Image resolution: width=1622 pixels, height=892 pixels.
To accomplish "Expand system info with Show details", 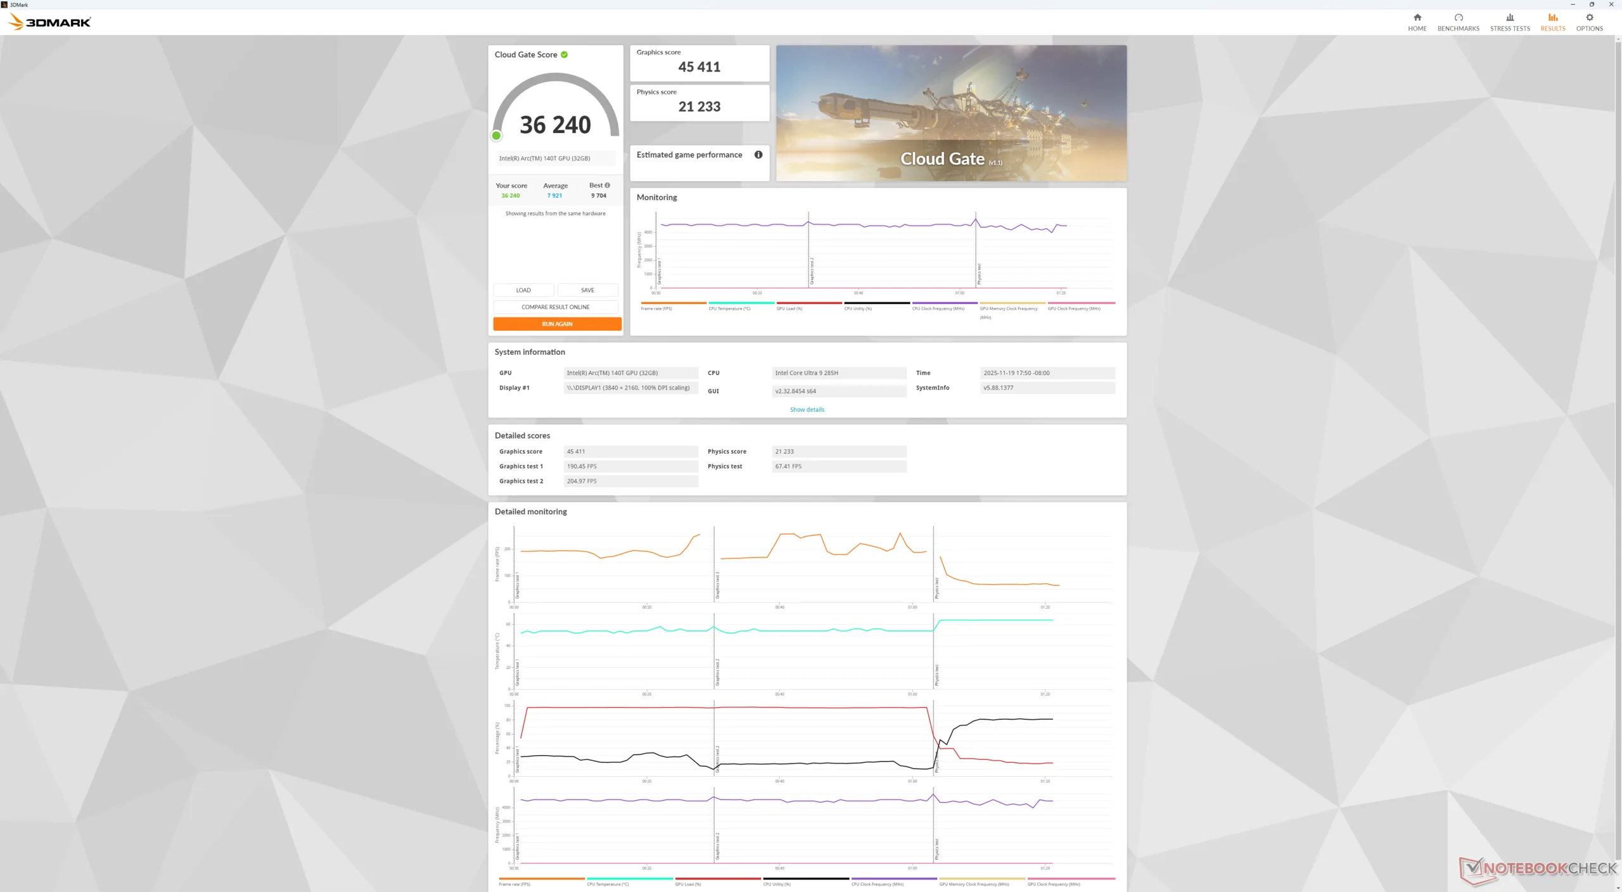I will [x=807, y=410].
